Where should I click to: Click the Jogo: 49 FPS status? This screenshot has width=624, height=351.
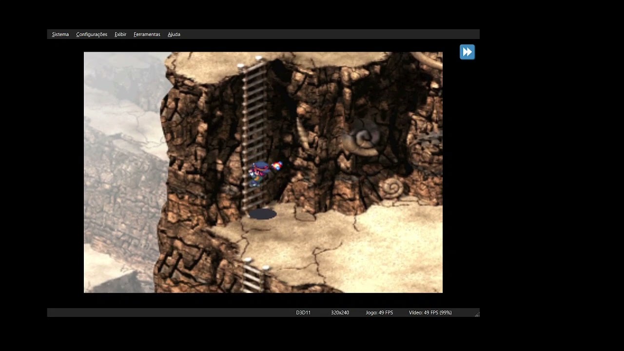tap(379, 312)
